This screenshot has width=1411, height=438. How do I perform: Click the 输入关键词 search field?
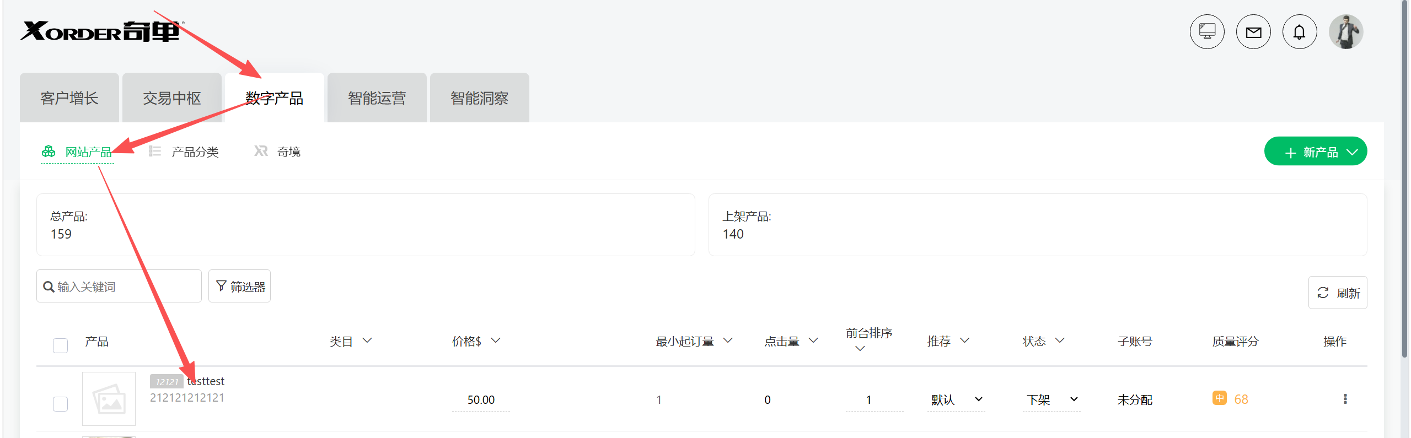(119, 286)
